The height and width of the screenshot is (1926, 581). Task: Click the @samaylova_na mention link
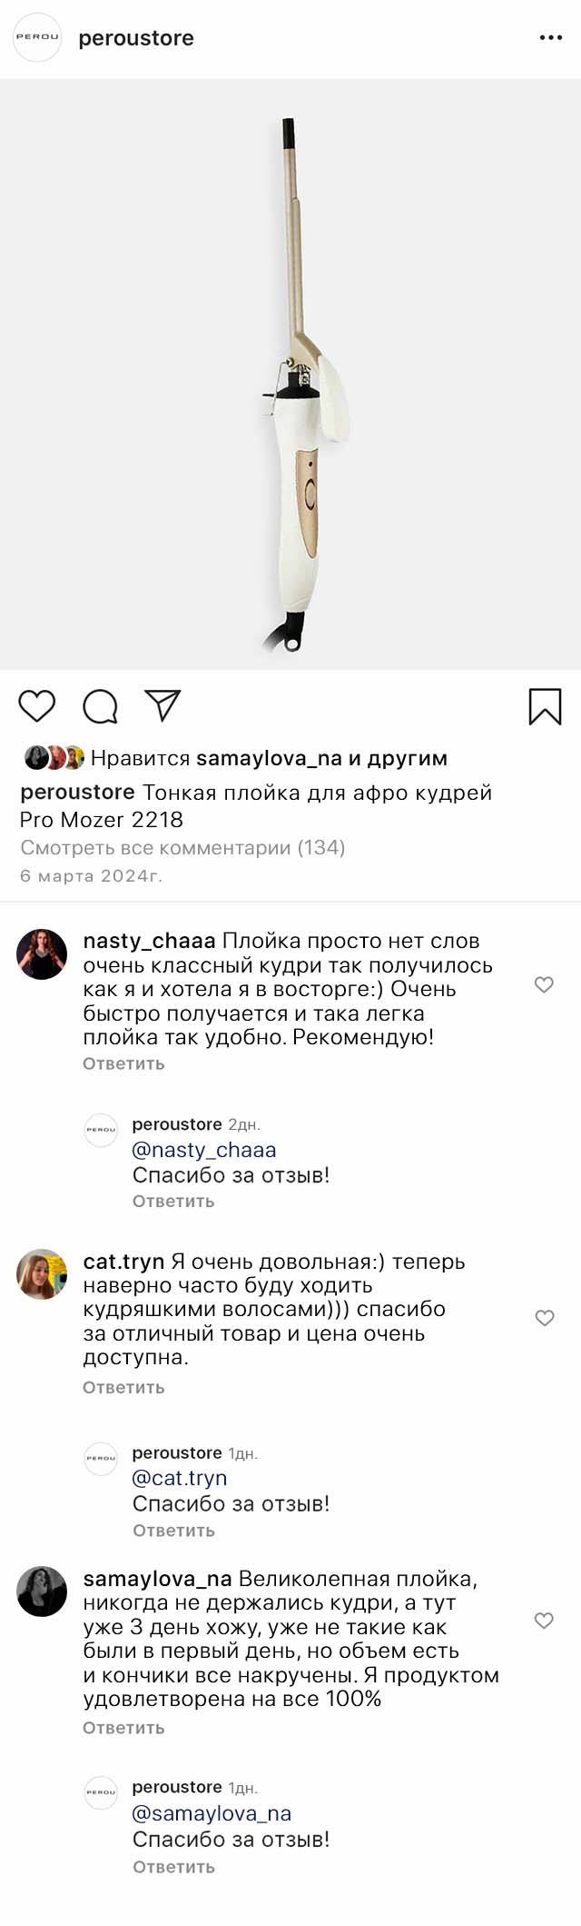pos(212,1813)
